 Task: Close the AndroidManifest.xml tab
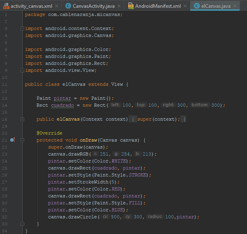[x=185, y=6]
